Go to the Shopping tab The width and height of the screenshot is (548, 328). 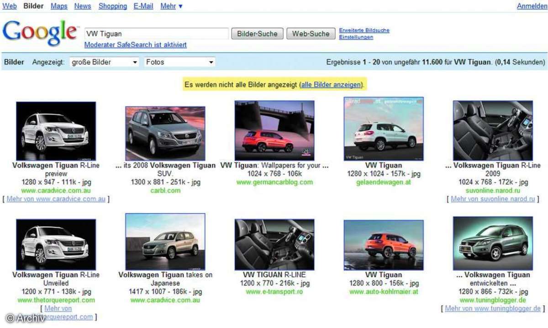coord(113,6)
